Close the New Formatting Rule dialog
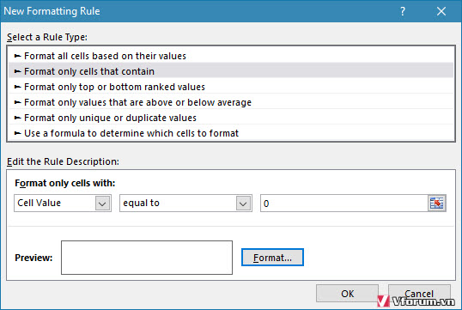462x310 pixels. [x=441, y=11]
